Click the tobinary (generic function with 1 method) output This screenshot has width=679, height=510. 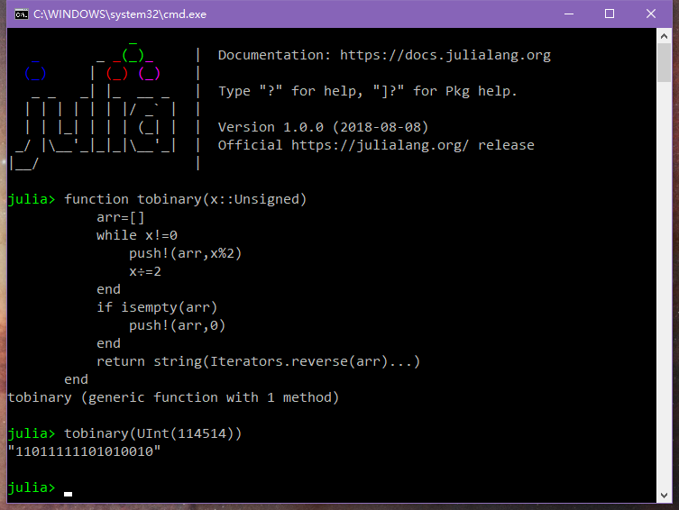pos(173,397)
